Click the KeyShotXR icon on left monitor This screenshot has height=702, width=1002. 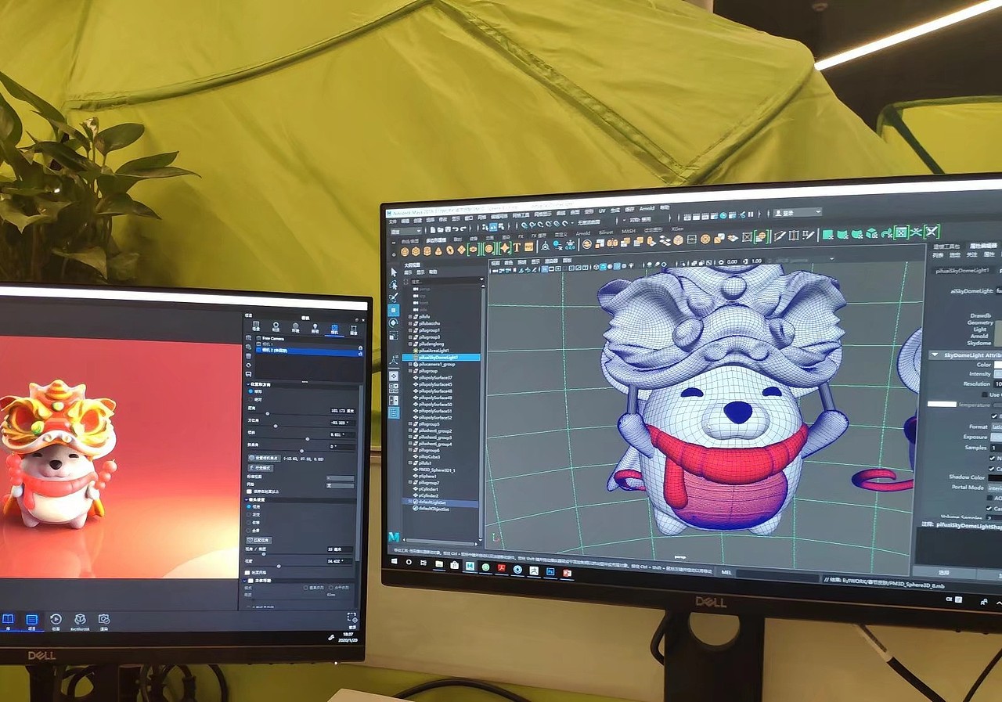(x=79, y=621)
